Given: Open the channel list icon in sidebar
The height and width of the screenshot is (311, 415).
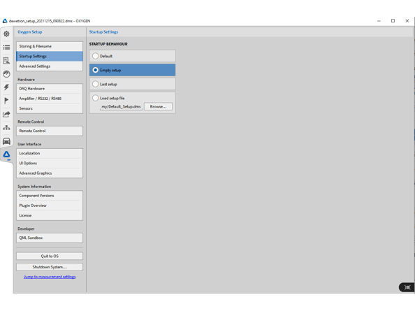Looking at the screenshot, I should pos(6,48).
